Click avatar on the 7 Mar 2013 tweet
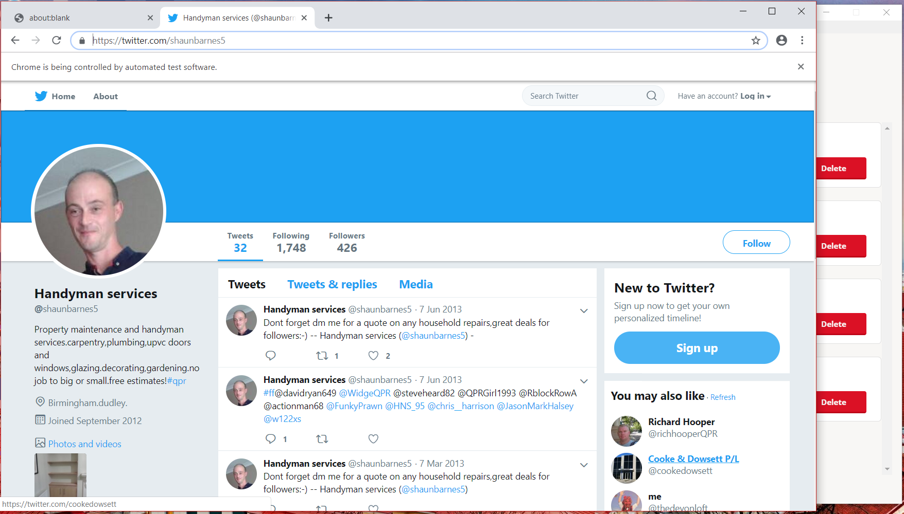 [241, 474]
